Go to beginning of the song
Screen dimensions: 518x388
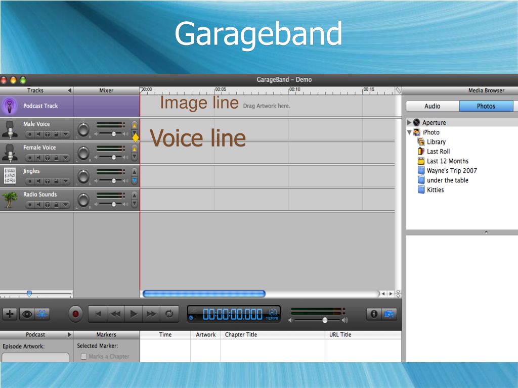(98, 314)
